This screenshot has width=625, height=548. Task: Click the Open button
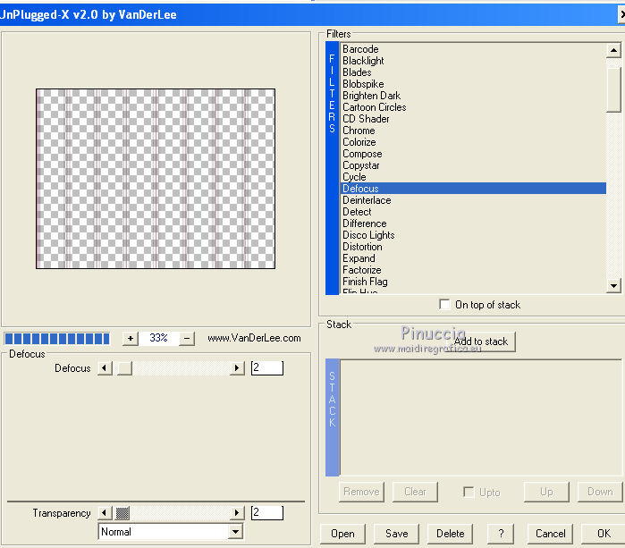[342, 534]
